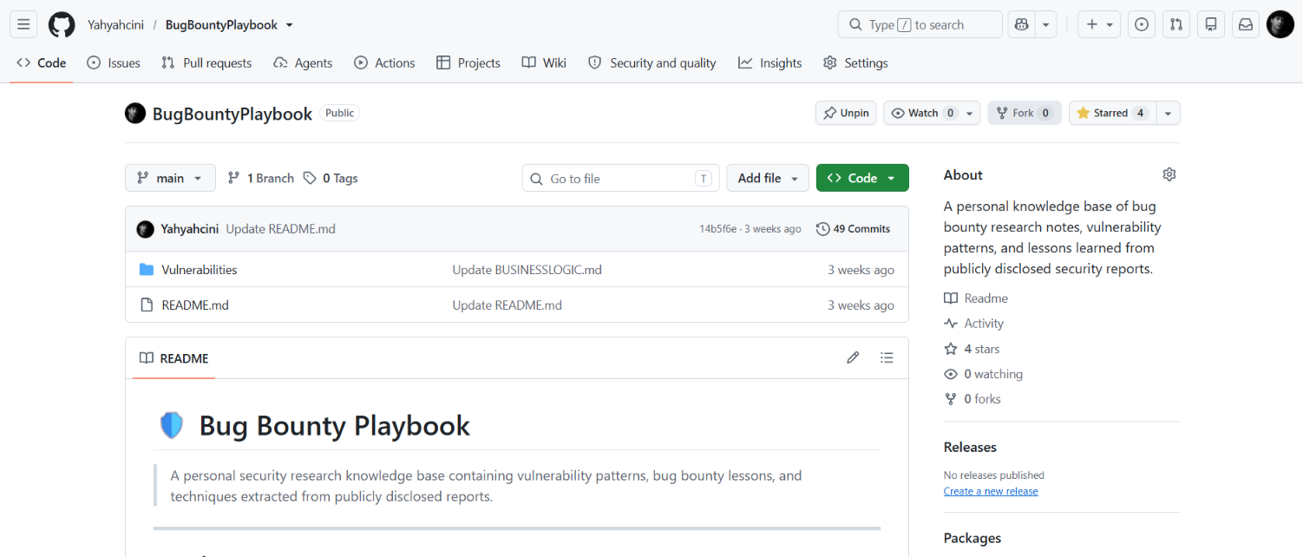Image resolution: width=1303 pixels, height=557 pixels.
Task: Open the create new plus menu
Action: pyautogui.click(x=1099, y=24)
